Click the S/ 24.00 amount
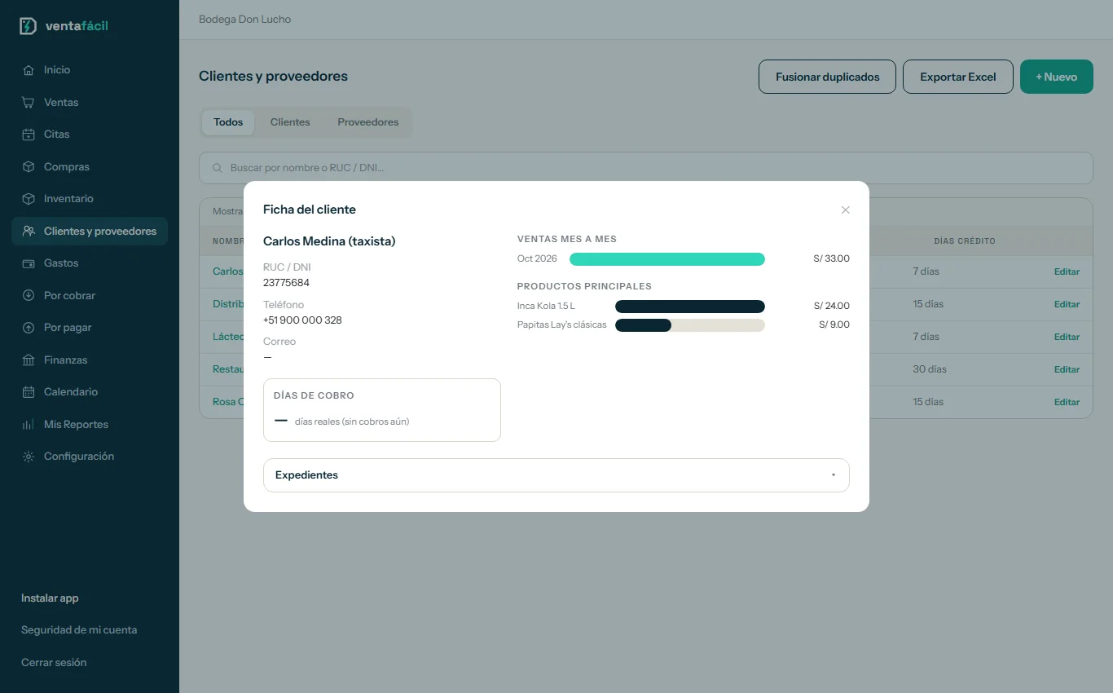Image resolution: width=1113 pixels, height=693 pixels. click(x=831, y=307)
